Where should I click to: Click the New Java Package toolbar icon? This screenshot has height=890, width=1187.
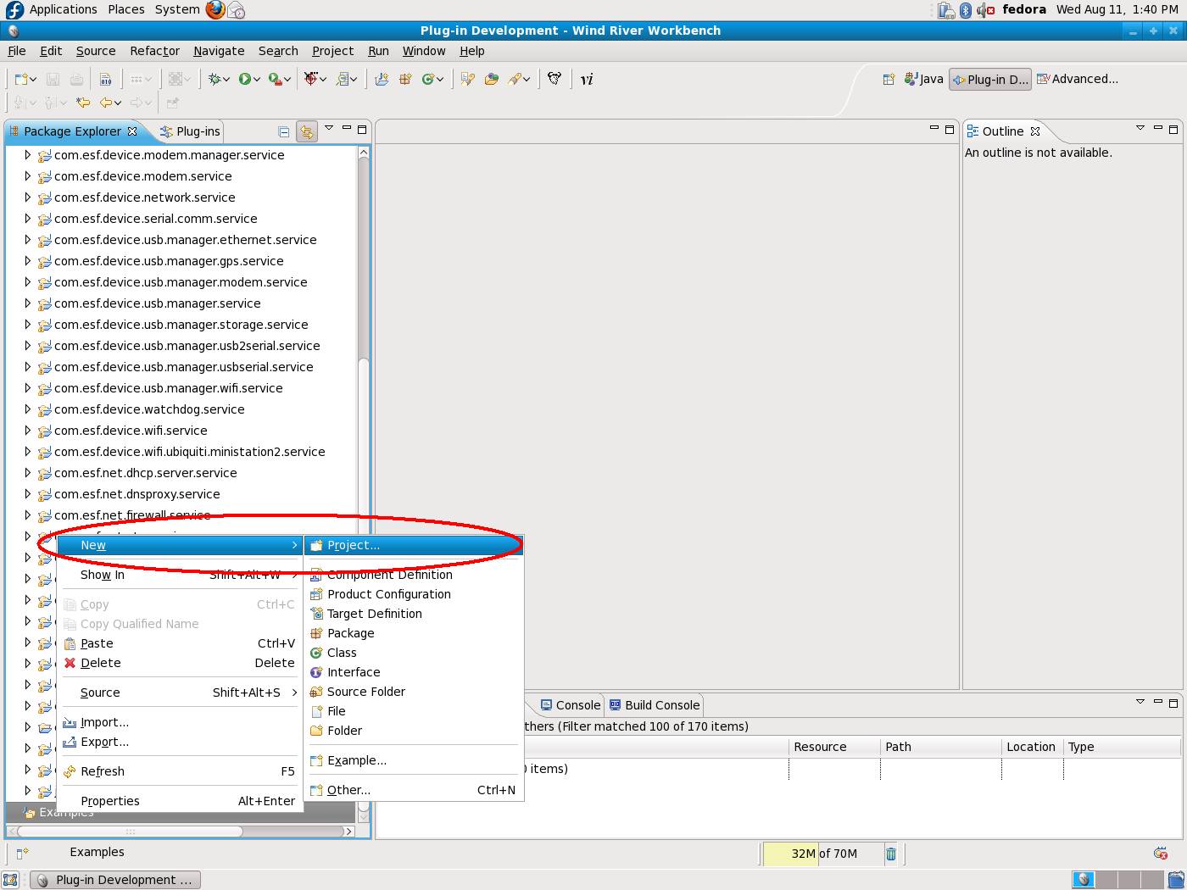click(x=405, y=79)
